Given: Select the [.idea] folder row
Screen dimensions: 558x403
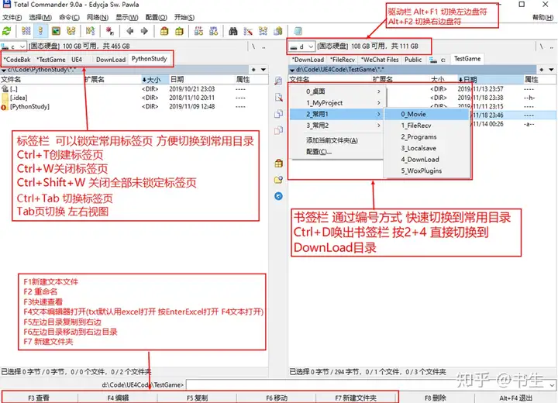Looking at the screenshot, I should pyautogui.click(x=134, y=98).
